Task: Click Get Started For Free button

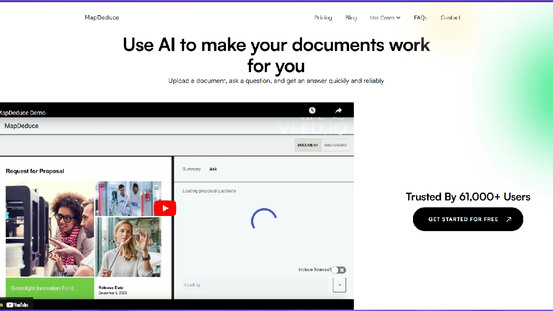Action: point(468,219)
